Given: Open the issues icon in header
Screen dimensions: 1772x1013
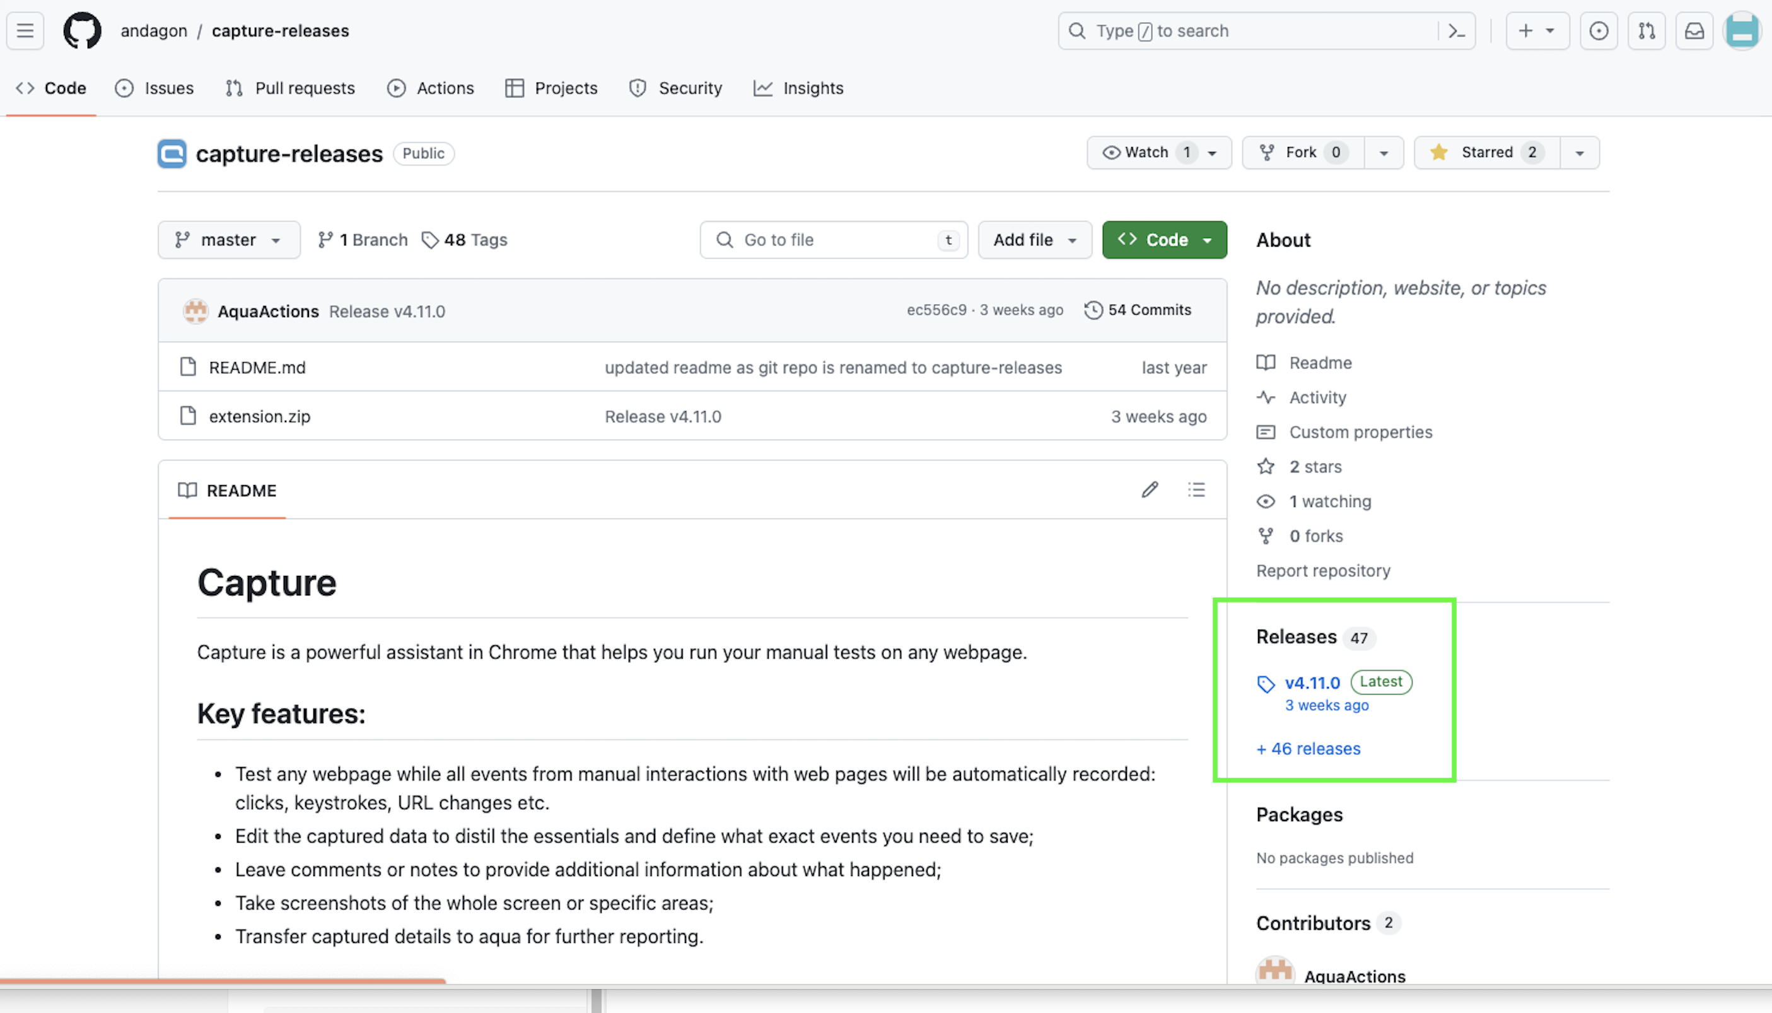Looking at the screenshot, I should 1598,31.
